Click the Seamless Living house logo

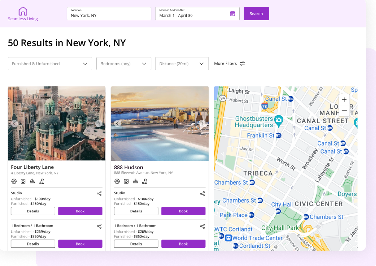click(x=23, y=11)
